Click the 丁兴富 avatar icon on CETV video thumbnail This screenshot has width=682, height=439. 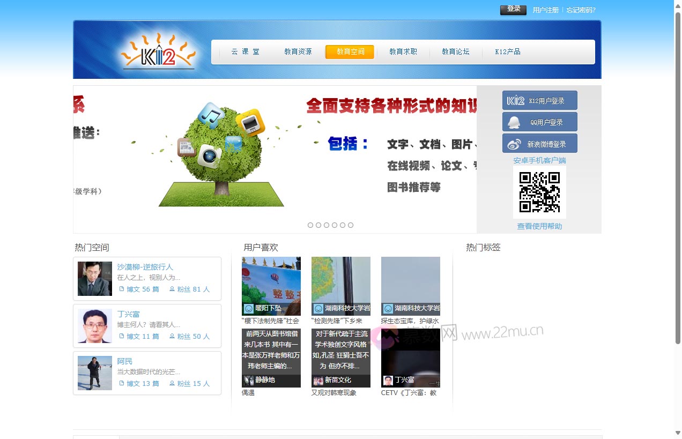(x=387, y=381)
